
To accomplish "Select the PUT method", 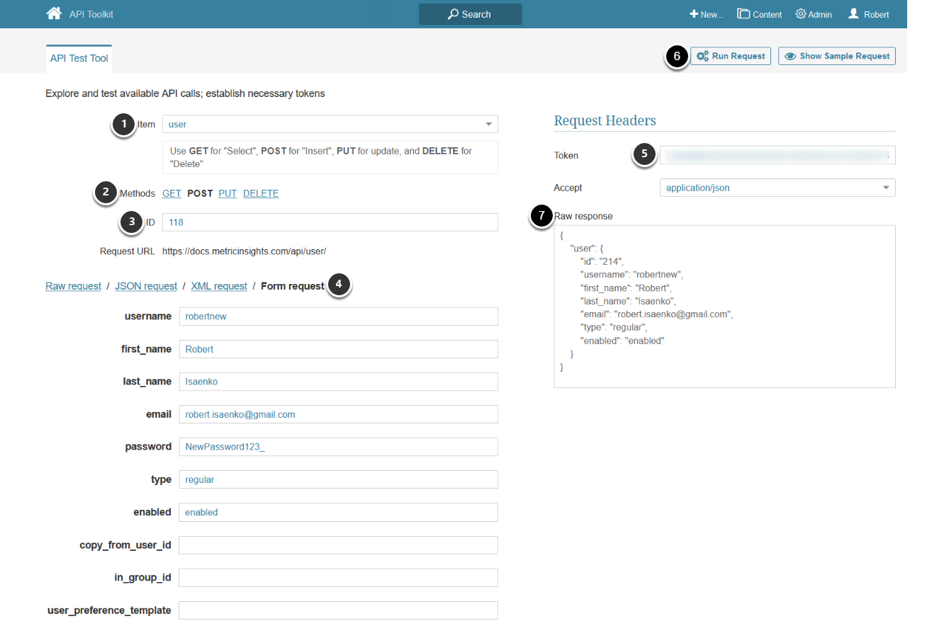I will click(x=227, y=193).
